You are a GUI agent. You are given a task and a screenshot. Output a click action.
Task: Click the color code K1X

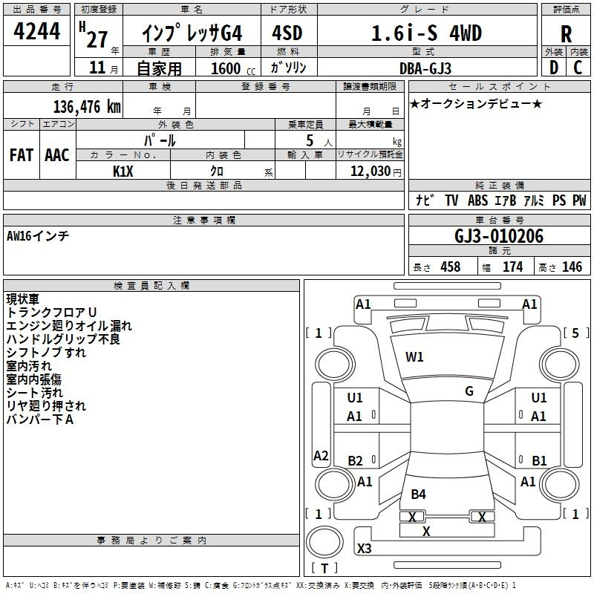pos(123,171)
